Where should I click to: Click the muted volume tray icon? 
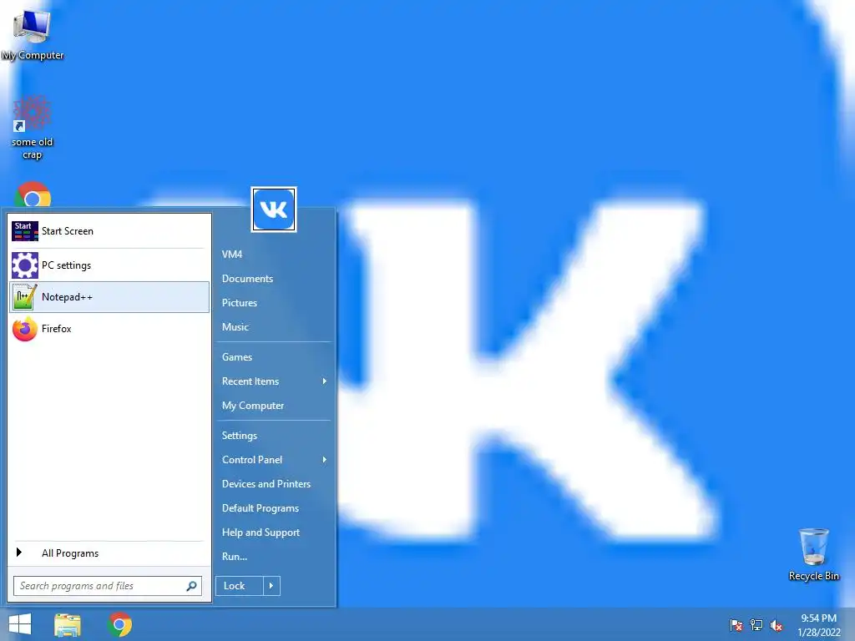tap(777, 625)
